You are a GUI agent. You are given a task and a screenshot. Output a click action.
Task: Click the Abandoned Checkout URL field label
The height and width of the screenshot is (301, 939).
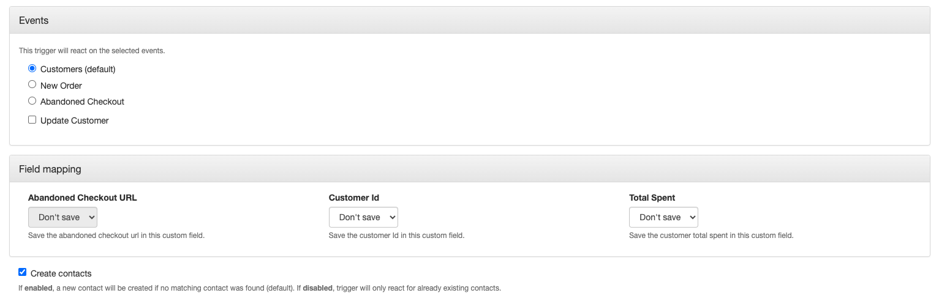[83, 198]
